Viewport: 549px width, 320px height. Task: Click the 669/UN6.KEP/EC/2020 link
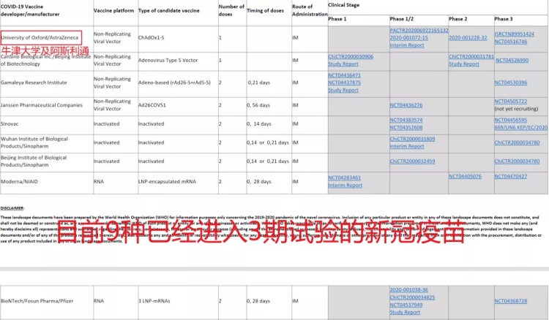[x=521, y=127]
